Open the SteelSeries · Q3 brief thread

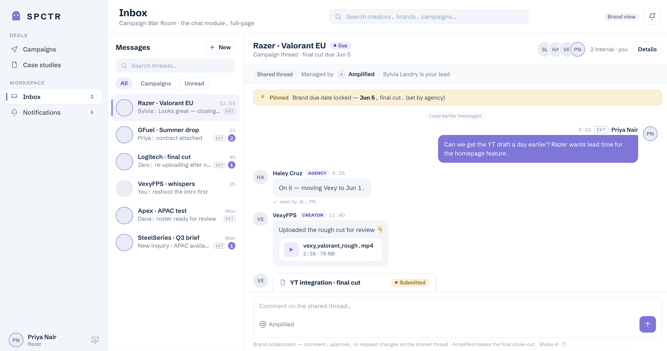tap(175, 242)
